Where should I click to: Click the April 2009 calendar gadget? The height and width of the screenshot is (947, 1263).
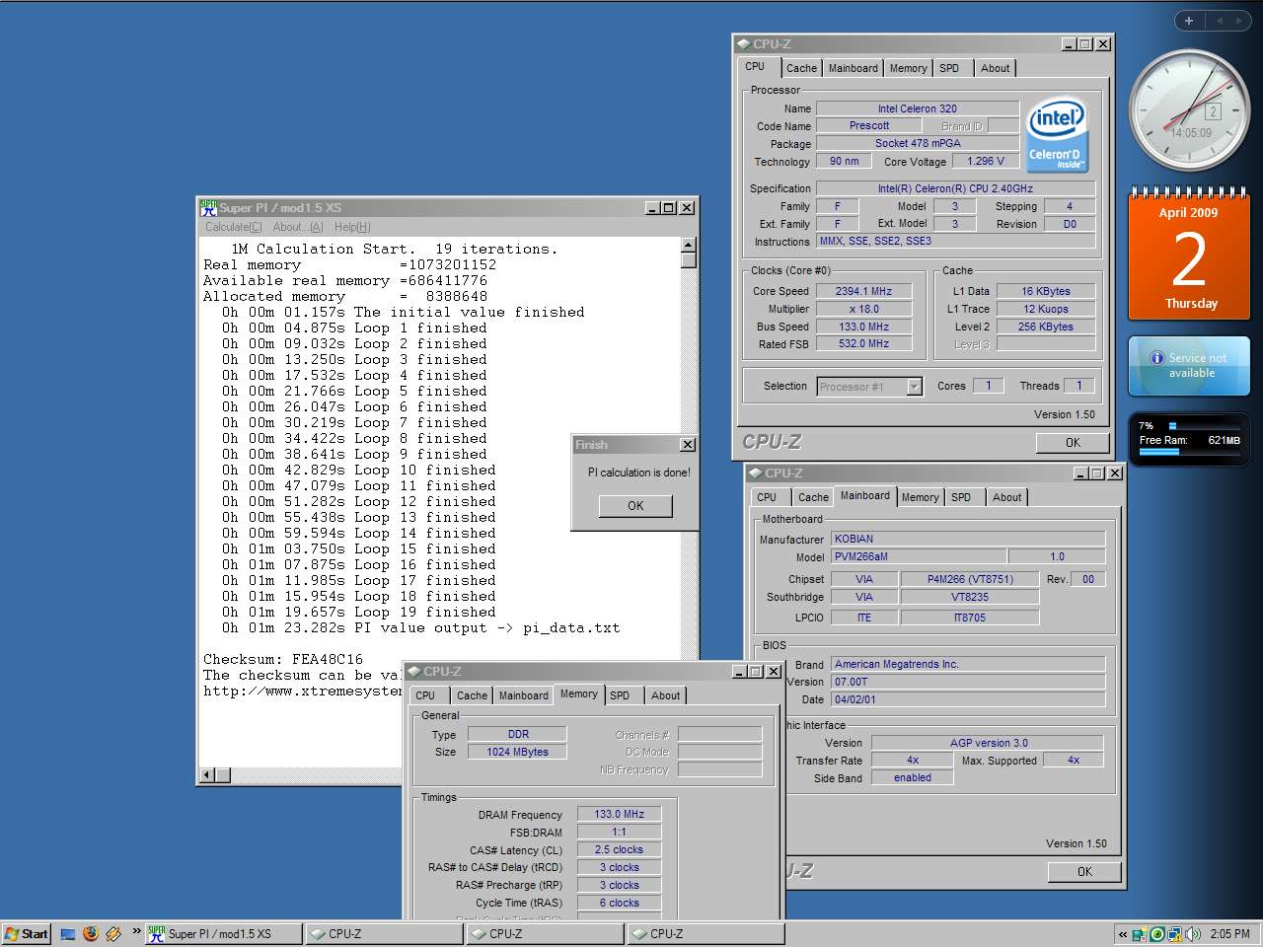tap(1189, 254)
